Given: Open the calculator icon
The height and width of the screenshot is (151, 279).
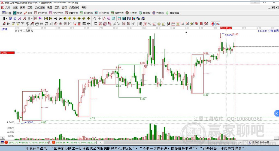Looking at the screenshot, I should [x=124, y=19].
